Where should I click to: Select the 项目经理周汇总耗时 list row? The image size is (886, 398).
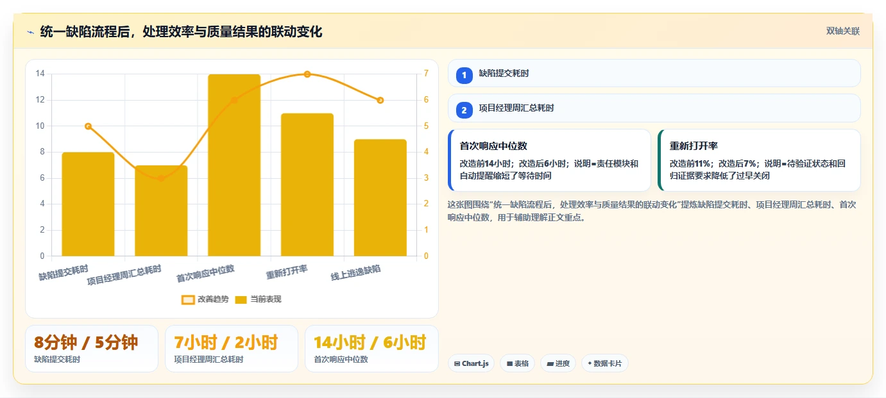(654, 108)
